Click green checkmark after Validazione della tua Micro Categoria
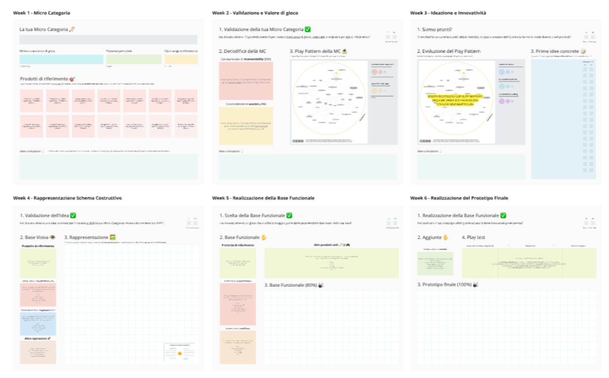This screenshot has width=609, height=378. click(308, 29)
